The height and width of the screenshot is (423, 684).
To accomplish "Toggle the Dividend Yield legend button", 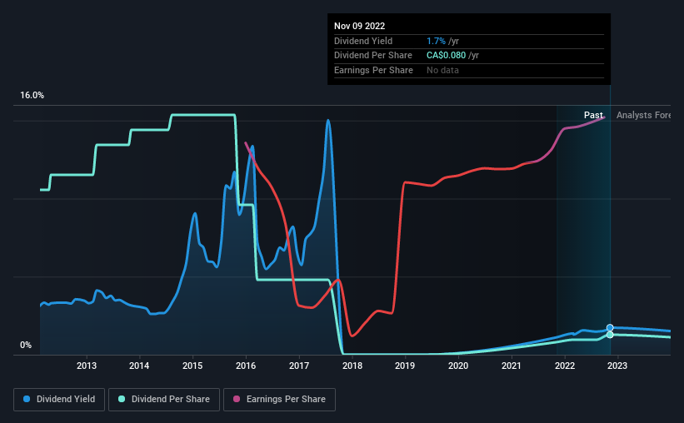I will (59, 399).
